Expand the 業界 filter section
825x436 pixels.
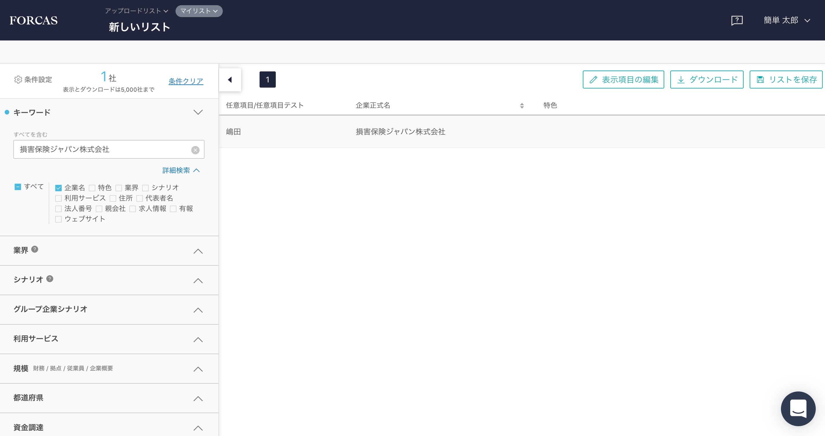click(198, 251)
